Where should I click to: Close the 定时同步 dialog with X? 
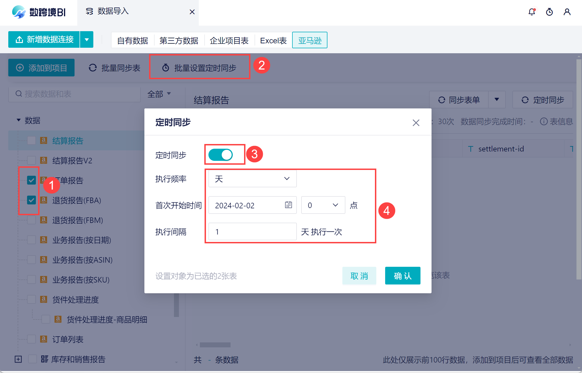click(x=416, y=123)
